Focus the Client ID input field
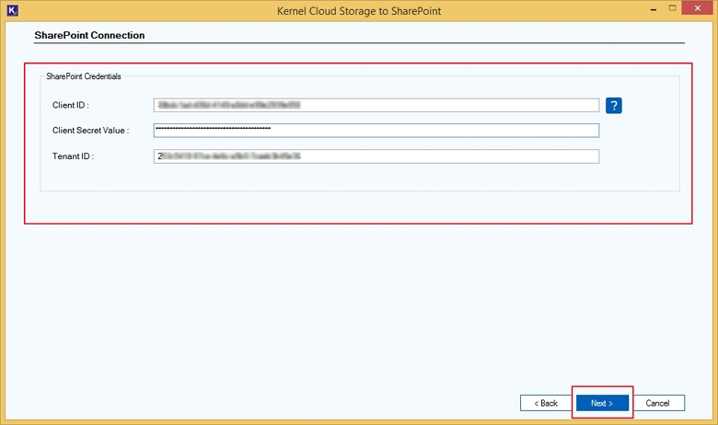718x425 pixels. [376, 105]
